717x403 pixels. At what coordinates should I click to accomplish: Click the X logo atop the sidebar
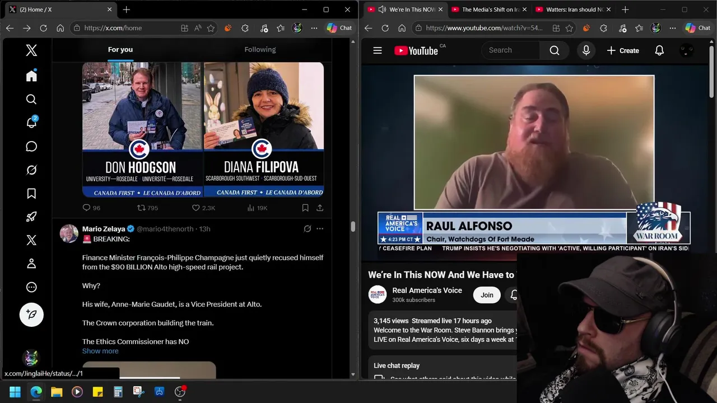pyautogui.click(x=31, y=50)
